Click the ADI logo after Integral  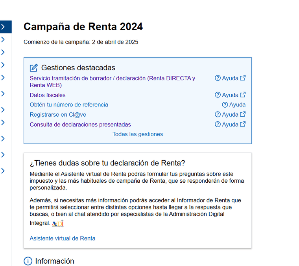tap(58, 224)
